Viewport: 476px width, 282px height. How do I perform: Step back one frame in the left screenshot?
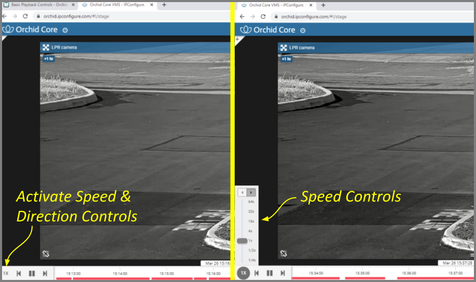18,274
